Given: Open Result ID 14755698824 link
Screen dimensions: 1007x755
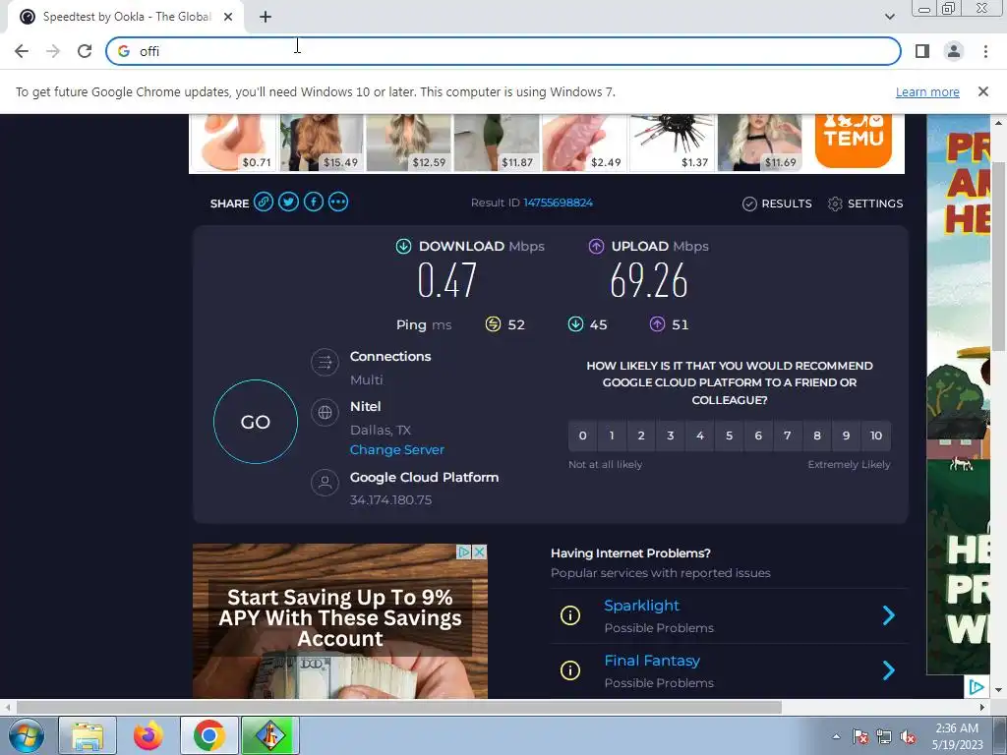Looking at the screenshot, I should tap(558, 203).
